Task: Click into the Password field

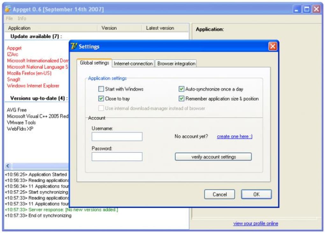Action: (117, 157)
